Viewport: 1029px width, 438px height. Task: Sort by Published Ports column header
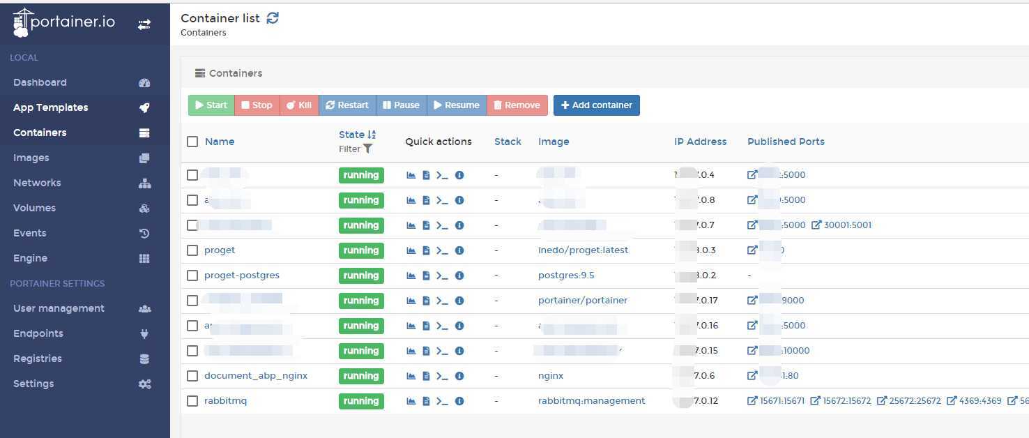[x=786, y=142]
